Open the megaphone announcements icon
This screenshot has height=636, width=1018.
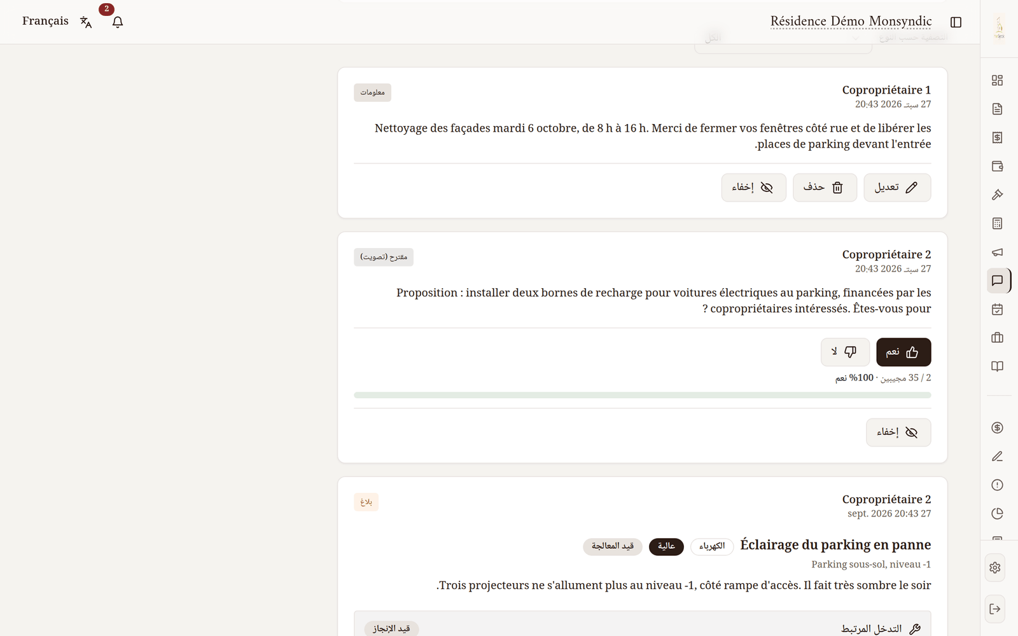(997, 252)
